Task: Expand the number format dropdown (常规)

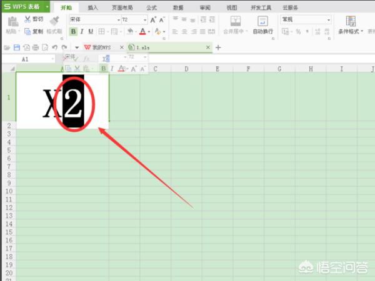Action: 329,19
